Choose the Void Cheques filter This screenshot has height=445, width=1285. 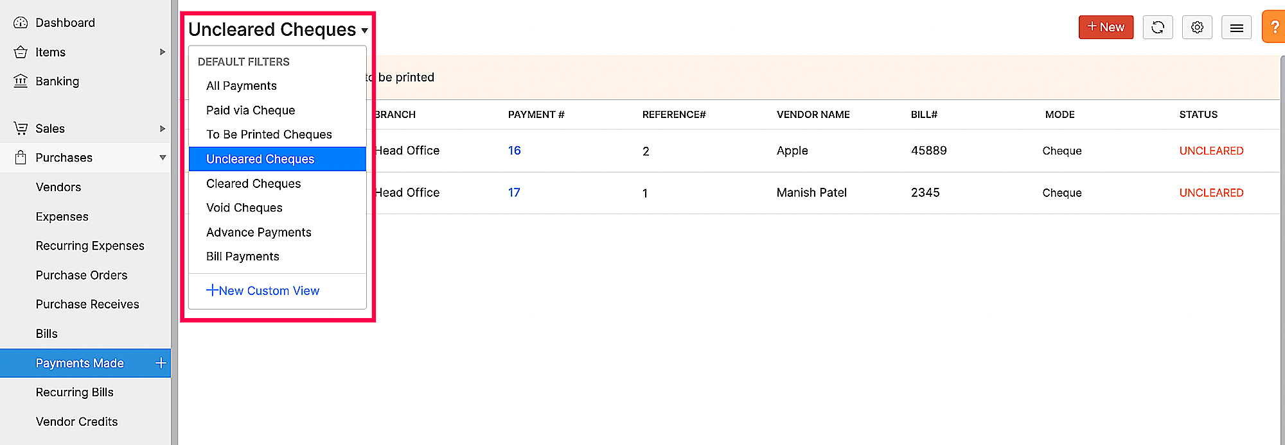(x=244, y=208)
